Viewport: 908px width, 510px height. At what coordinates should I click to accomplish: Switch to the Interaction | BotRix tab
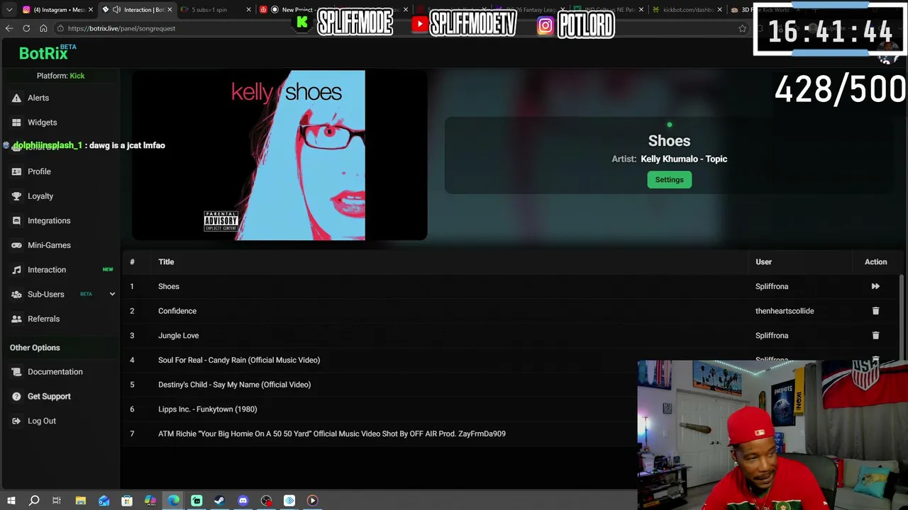pyautogui.click(x=136, y=10)
